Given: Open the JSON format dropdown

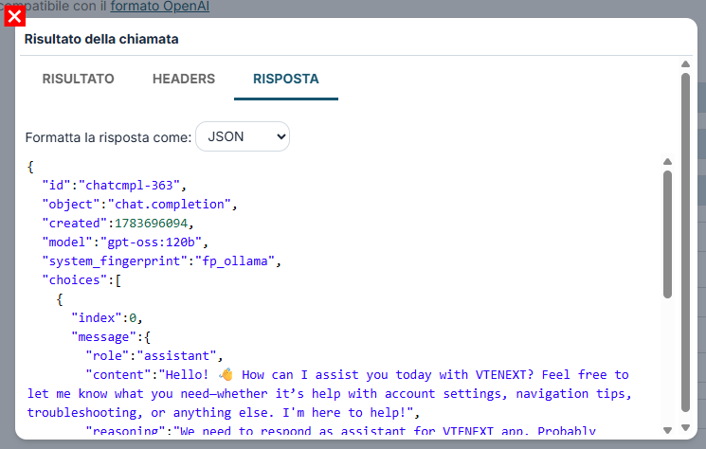Looking at the screenshot, I should [243, 136].
